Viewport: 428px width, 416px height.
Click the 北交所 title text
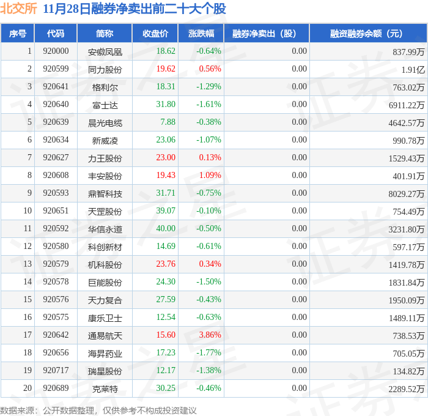point(18,9)
